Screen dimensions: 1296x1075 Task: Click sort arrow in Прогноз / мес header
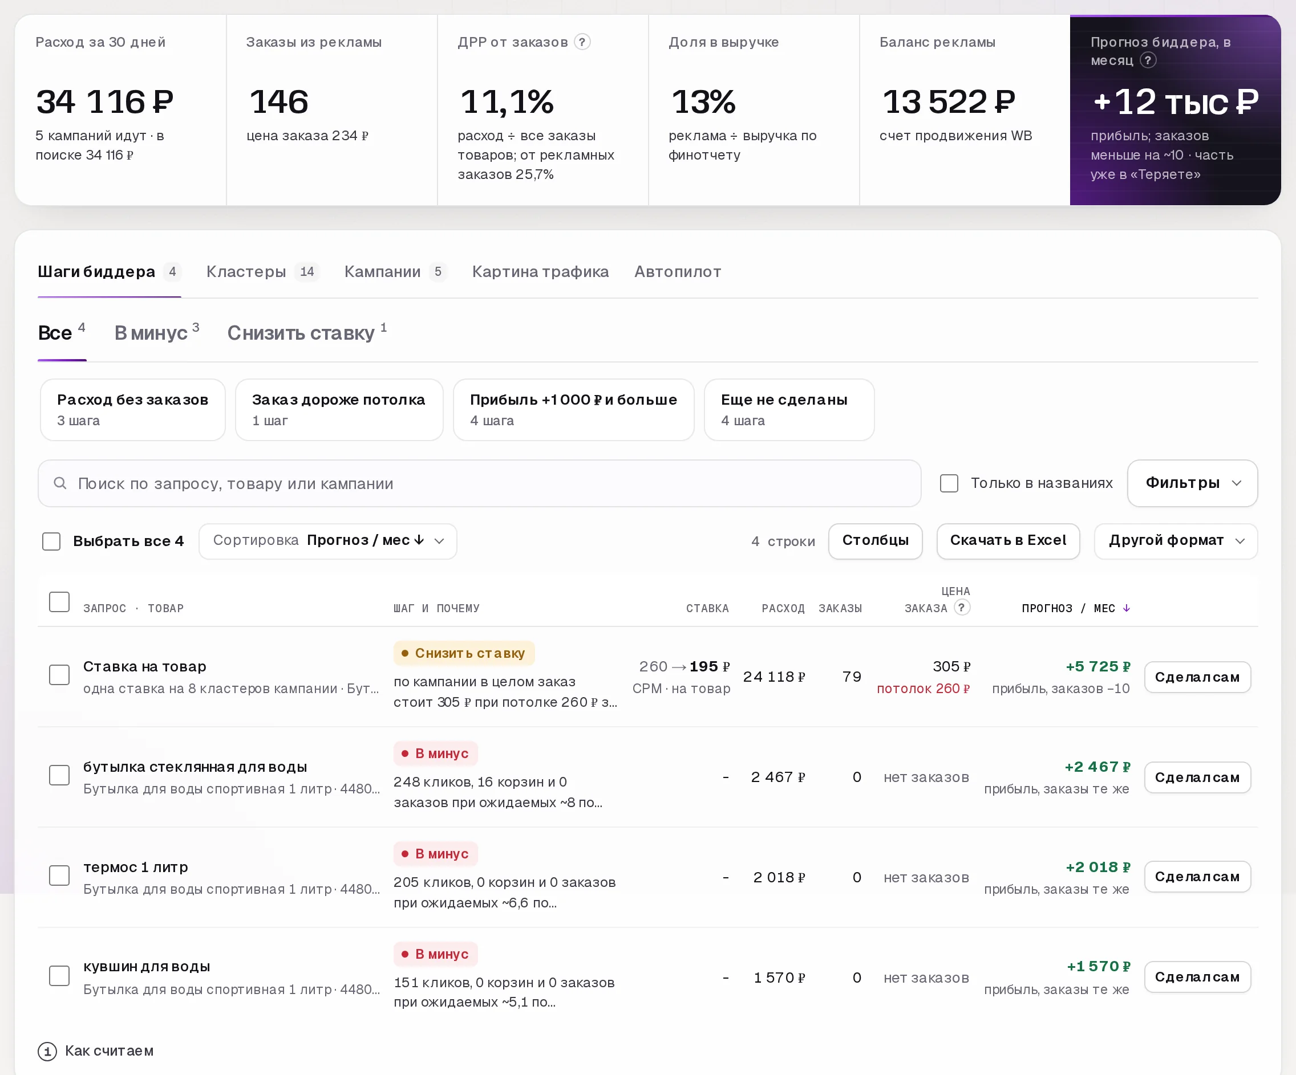[x=1126, y=608]
